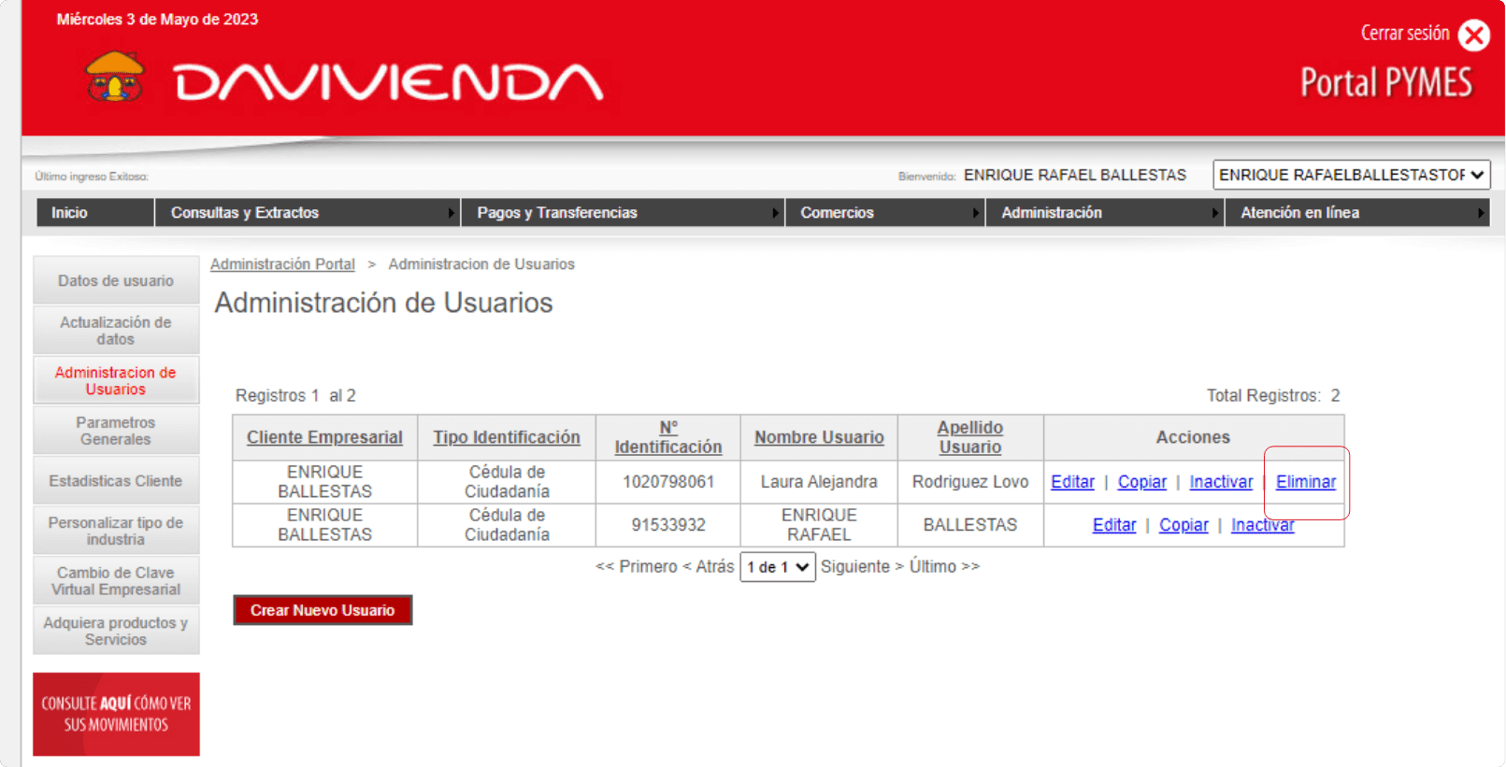Click Eliminar for Laura Alejandra

click(x=1305, y=482)
